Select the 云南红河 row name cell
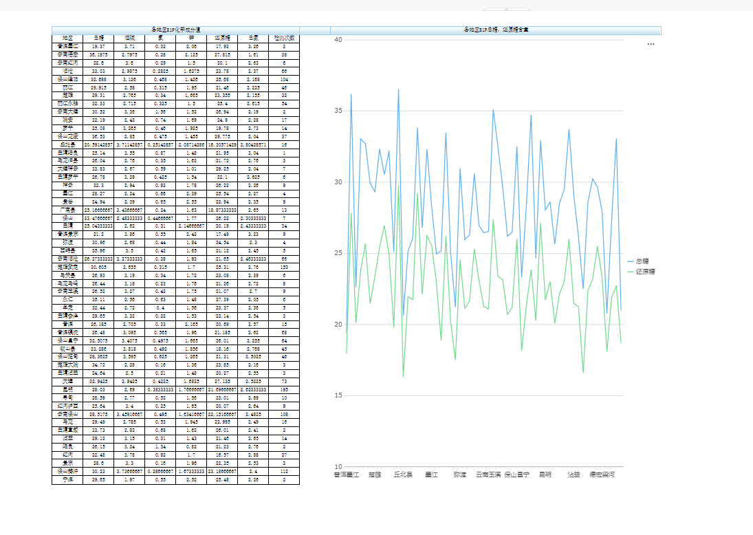The height and width of the screenshot is (535, 753). coord(67,63)
